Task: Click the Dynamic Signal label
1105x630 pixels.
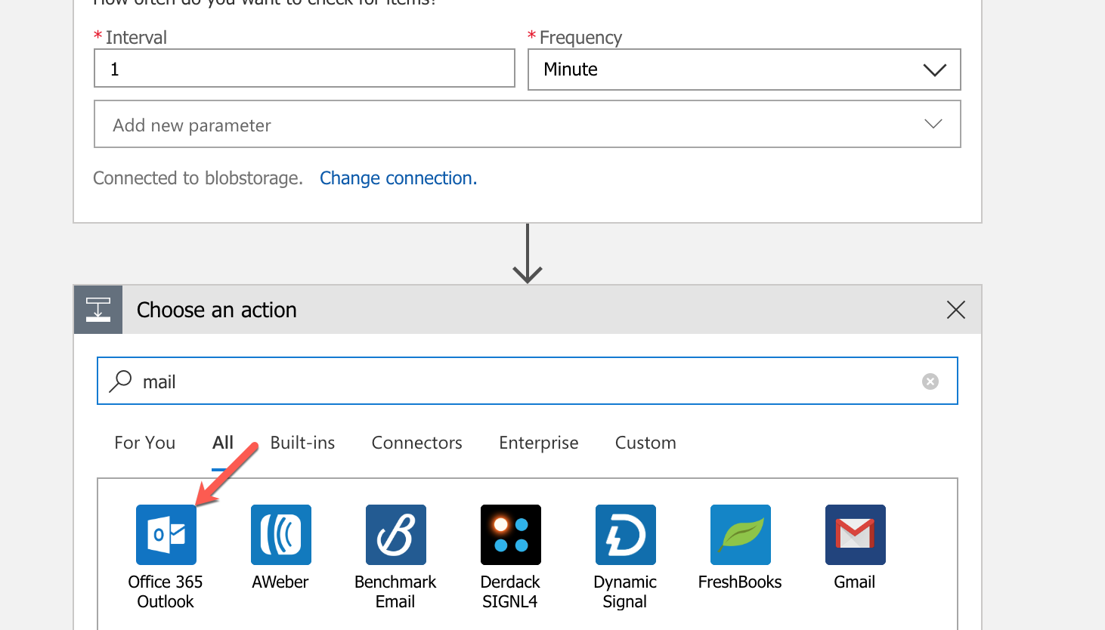Action: (x=625, y=591)
